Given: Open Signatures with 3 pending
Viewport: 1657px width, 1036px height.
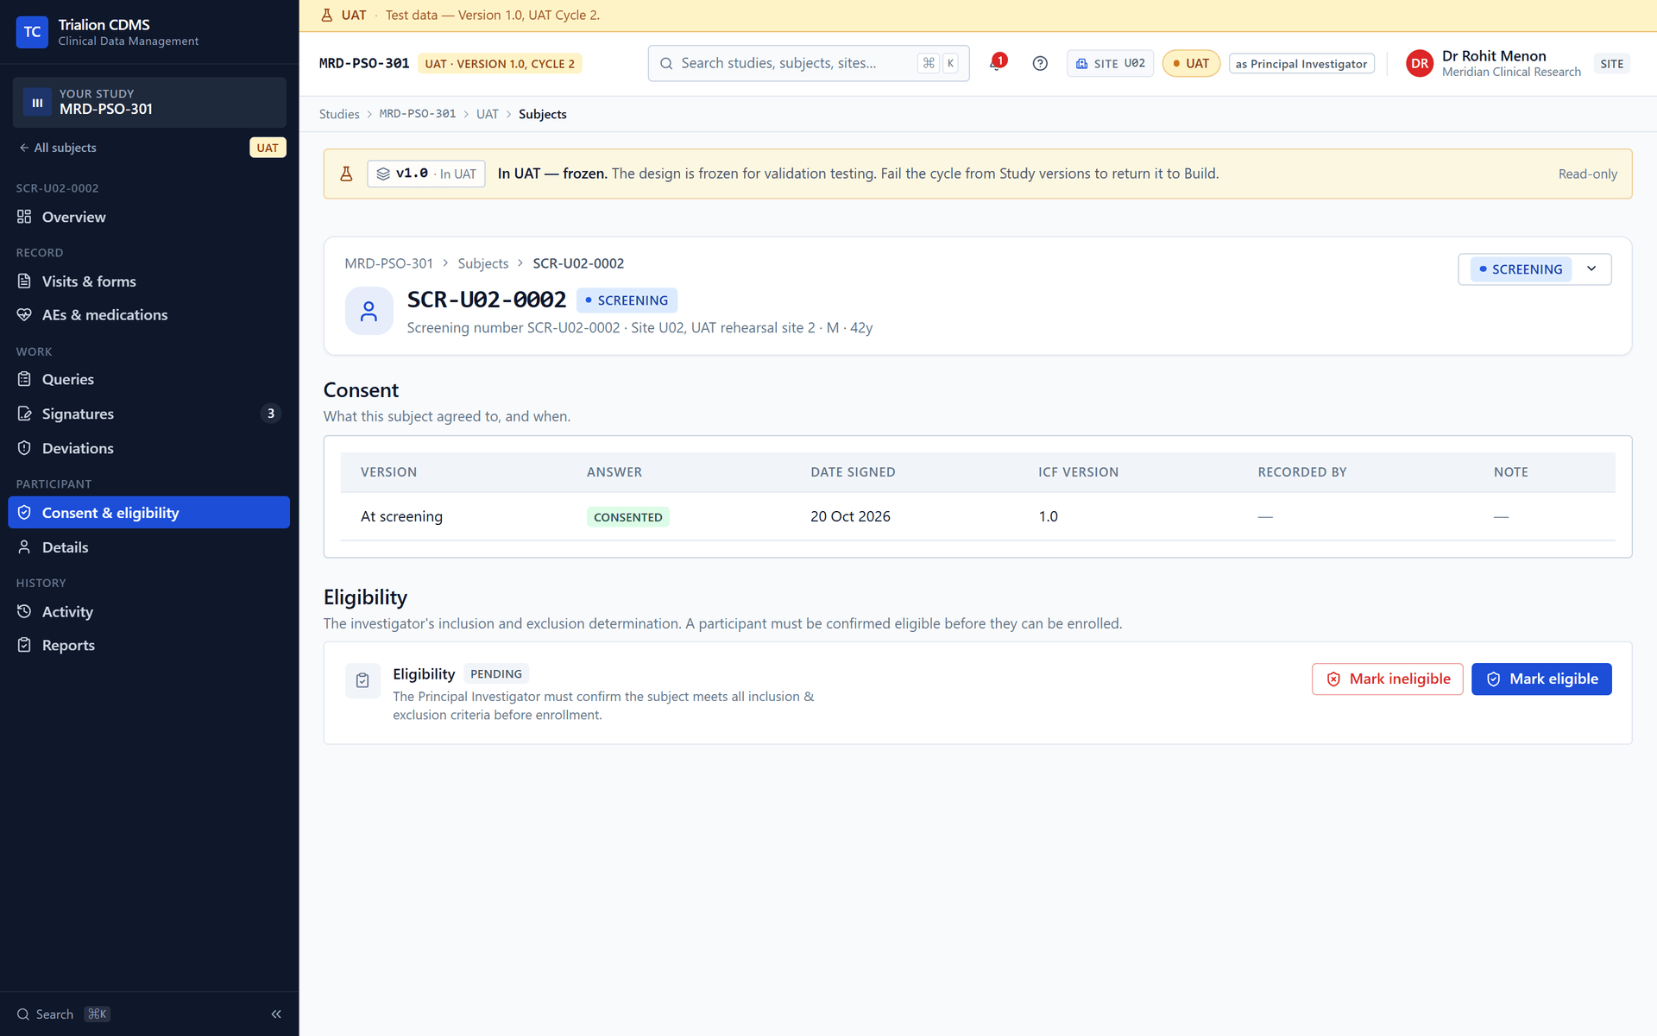Looking at the screenshot, I should click(148, 414).
